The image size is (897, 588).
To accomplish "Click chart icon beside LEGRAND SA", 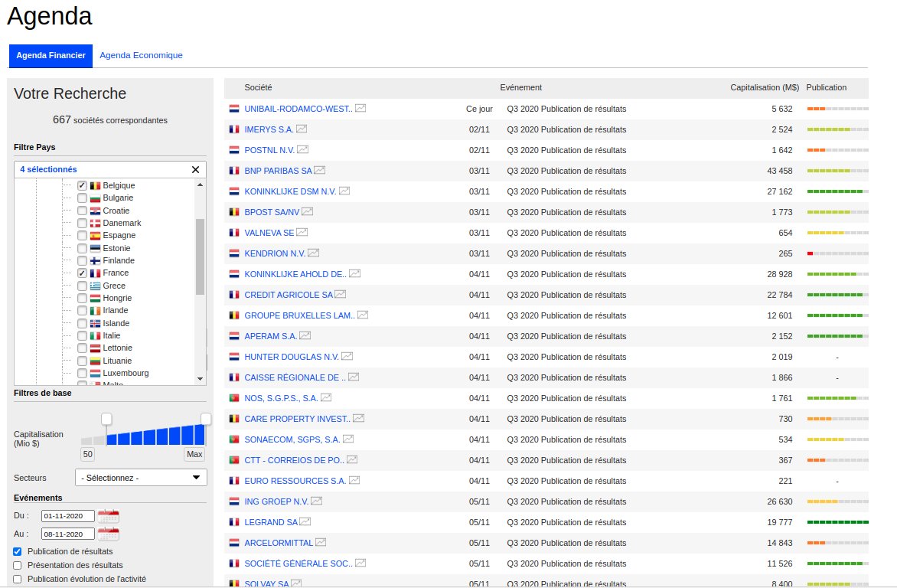I will coord(305,521).
